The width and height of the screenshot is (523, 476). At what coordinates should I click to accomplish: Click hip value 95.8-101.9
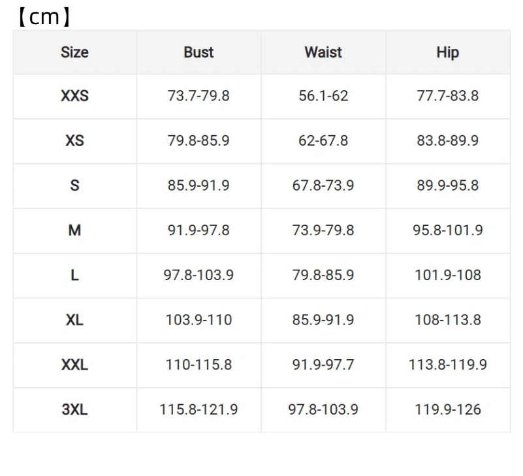coord(448,230)
